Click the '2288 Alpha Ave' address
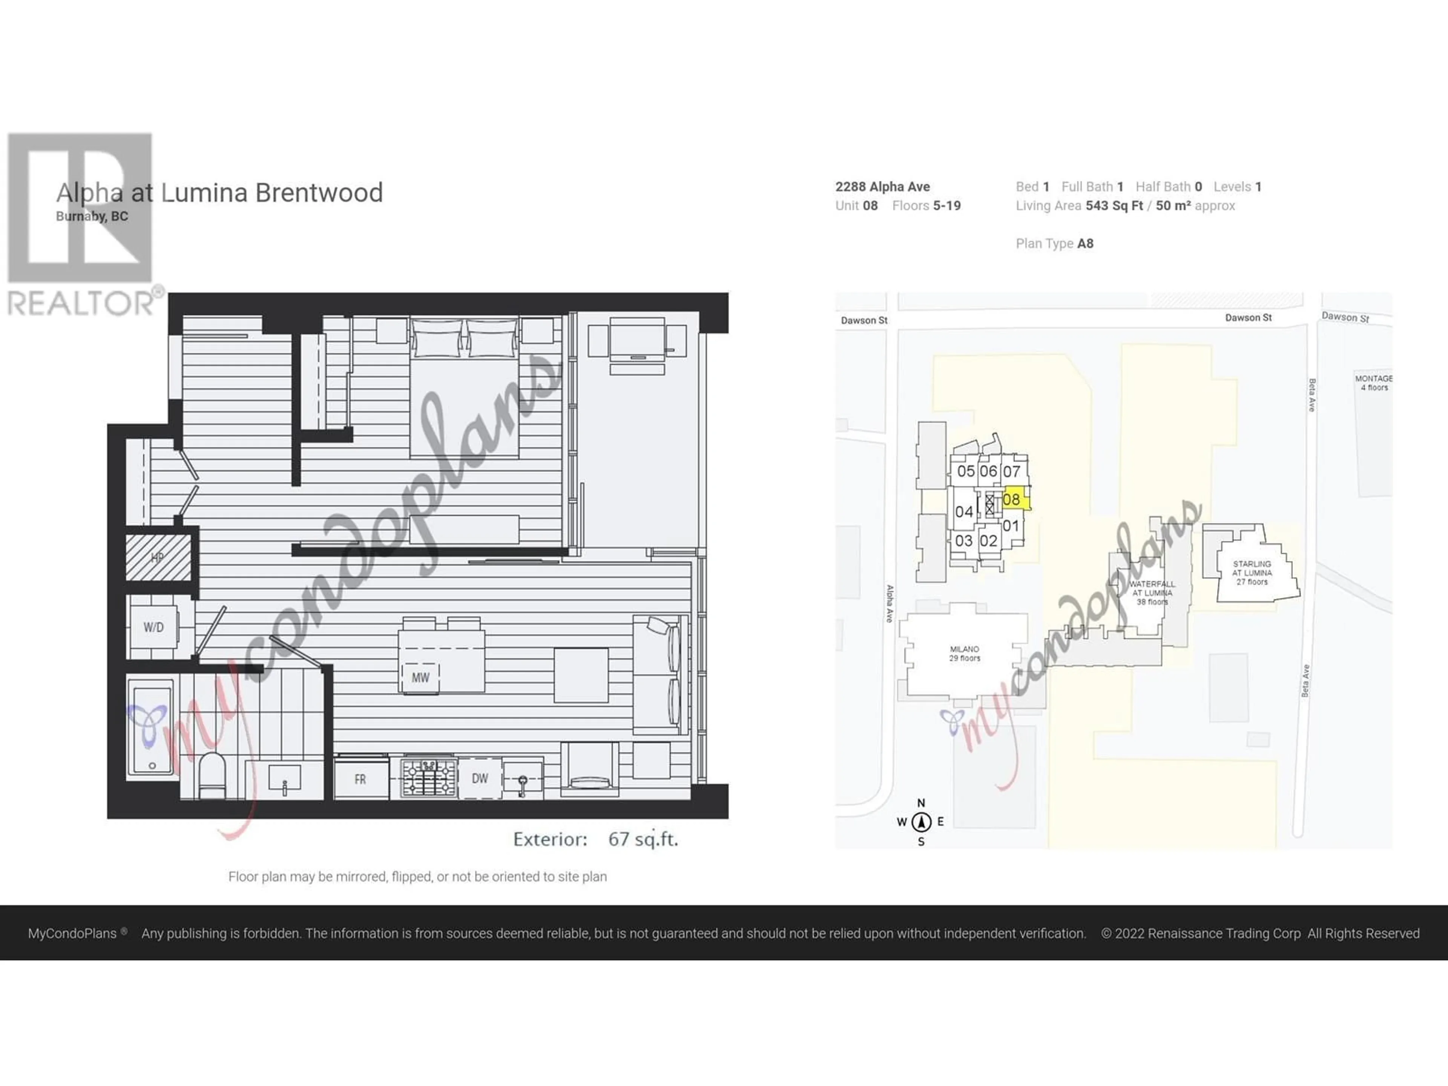This screenshot has width=1448, height=1086. (x=882, y=187)
